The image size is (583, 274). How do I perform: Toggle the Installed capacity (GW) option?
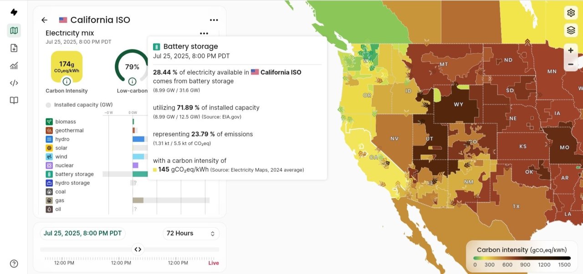pyautogui.click(x=49, y=105)
